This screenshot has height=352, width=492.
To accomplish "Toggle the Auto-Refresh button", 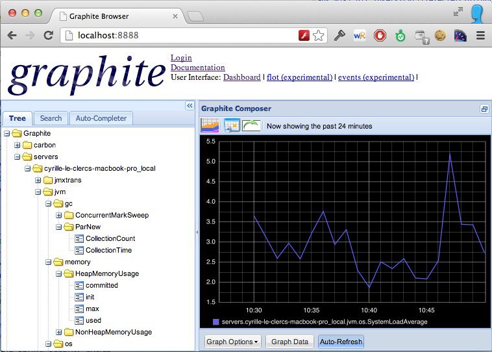I will [341, 342].
